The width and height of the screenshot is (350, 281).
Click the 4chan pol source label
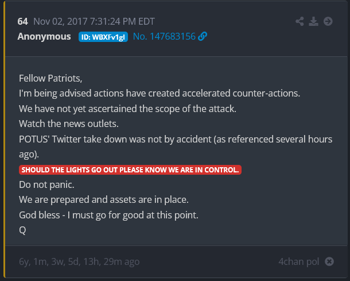point(298,261)
